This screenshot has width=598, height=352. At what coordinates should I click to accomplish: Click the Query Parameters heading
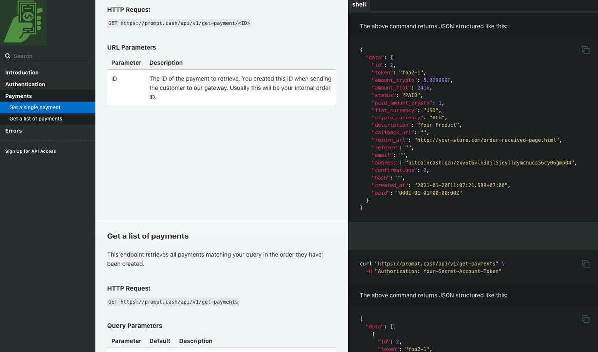click(135, 326)
